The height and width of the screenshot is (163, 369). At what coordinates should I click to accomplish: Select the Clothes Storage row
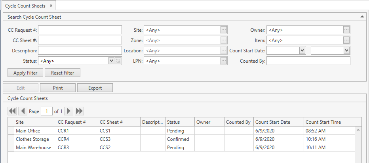coord(32,139)
